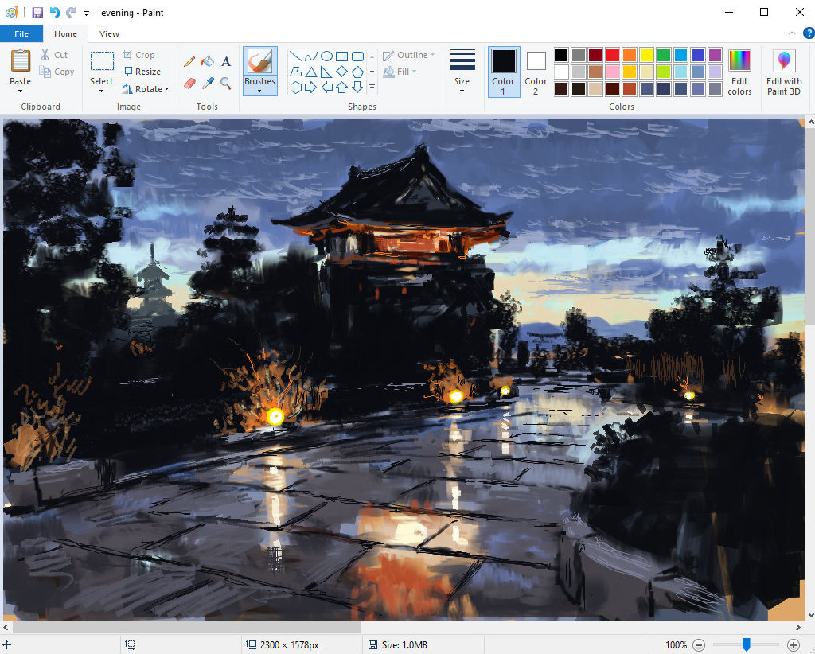Open Edit with Paint 3D

tap(784, 72)
